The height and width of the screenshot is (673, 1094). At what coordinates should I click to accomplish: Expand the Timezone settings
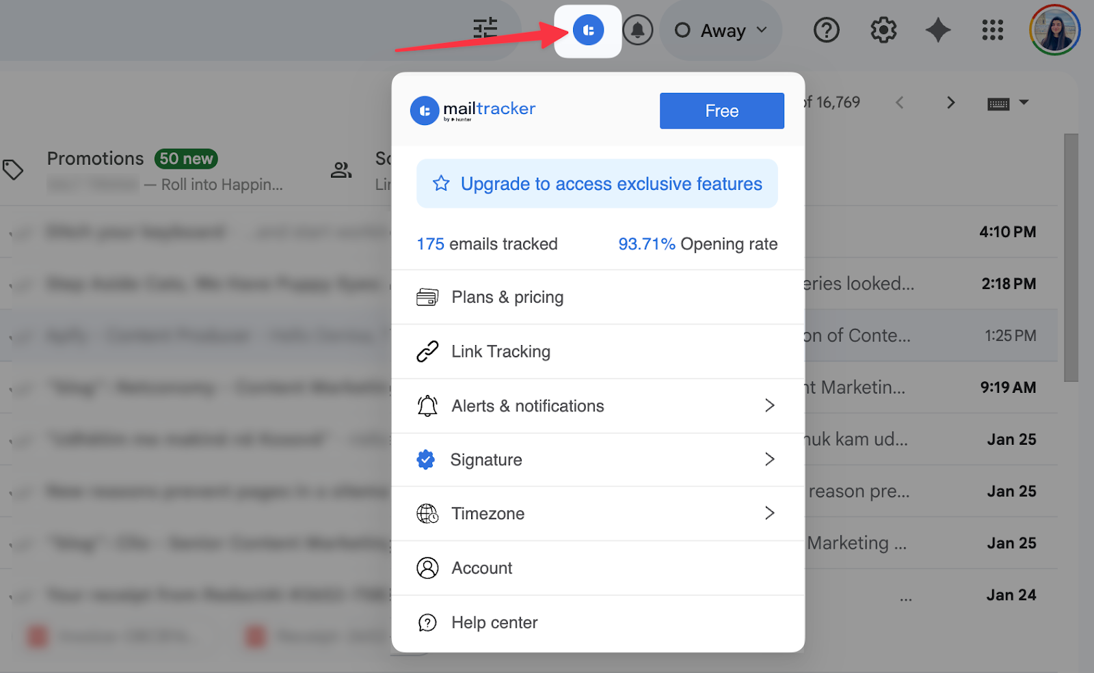tap(487, 513)
